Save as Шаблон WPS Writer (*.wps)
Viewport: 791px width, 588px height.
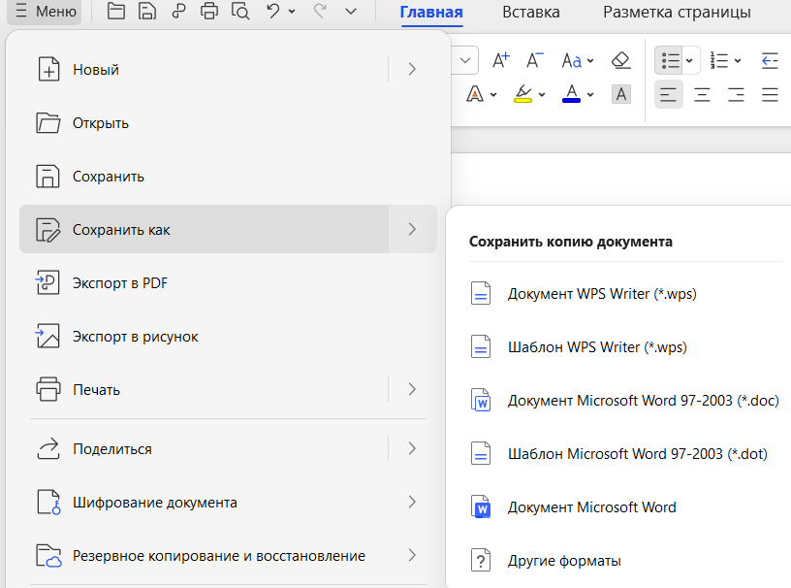click(x=624, y=347)
